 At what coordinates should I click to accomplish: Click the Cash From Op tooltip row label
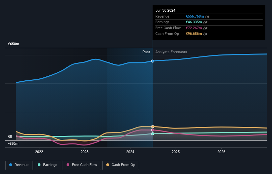[167, 34]
